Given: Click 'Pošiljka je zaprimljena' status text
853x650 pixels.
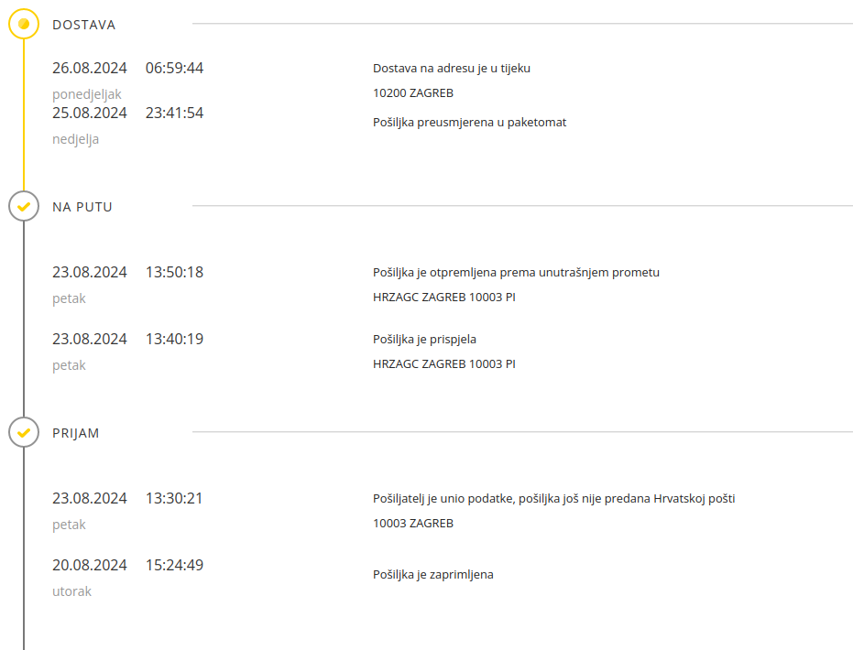Looking at the screenshot, I should point(432,574).
